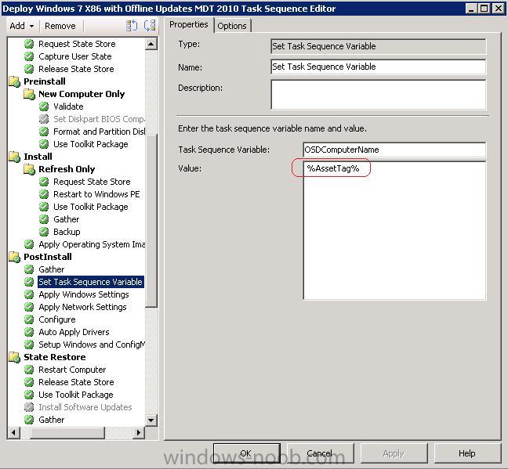The height and width of the screenshot is (469, 508).
Task: Click the green check icon beside Backup
Action: point(44,232)
